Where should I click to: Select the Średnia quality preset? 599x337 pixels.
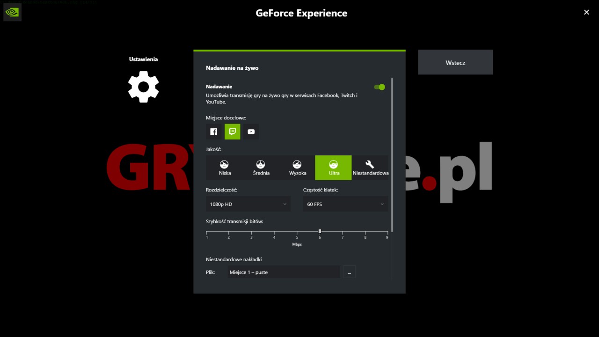261,168
